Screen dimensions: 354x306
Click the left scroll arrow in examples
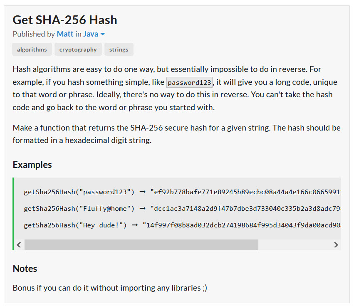click(19, 245)
